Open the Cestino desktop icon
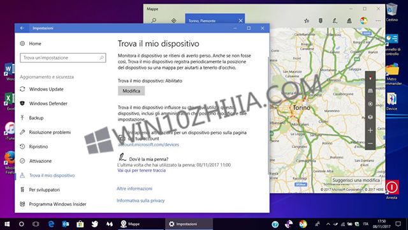Viewport: 408px width, 230px height. [392, 12]
